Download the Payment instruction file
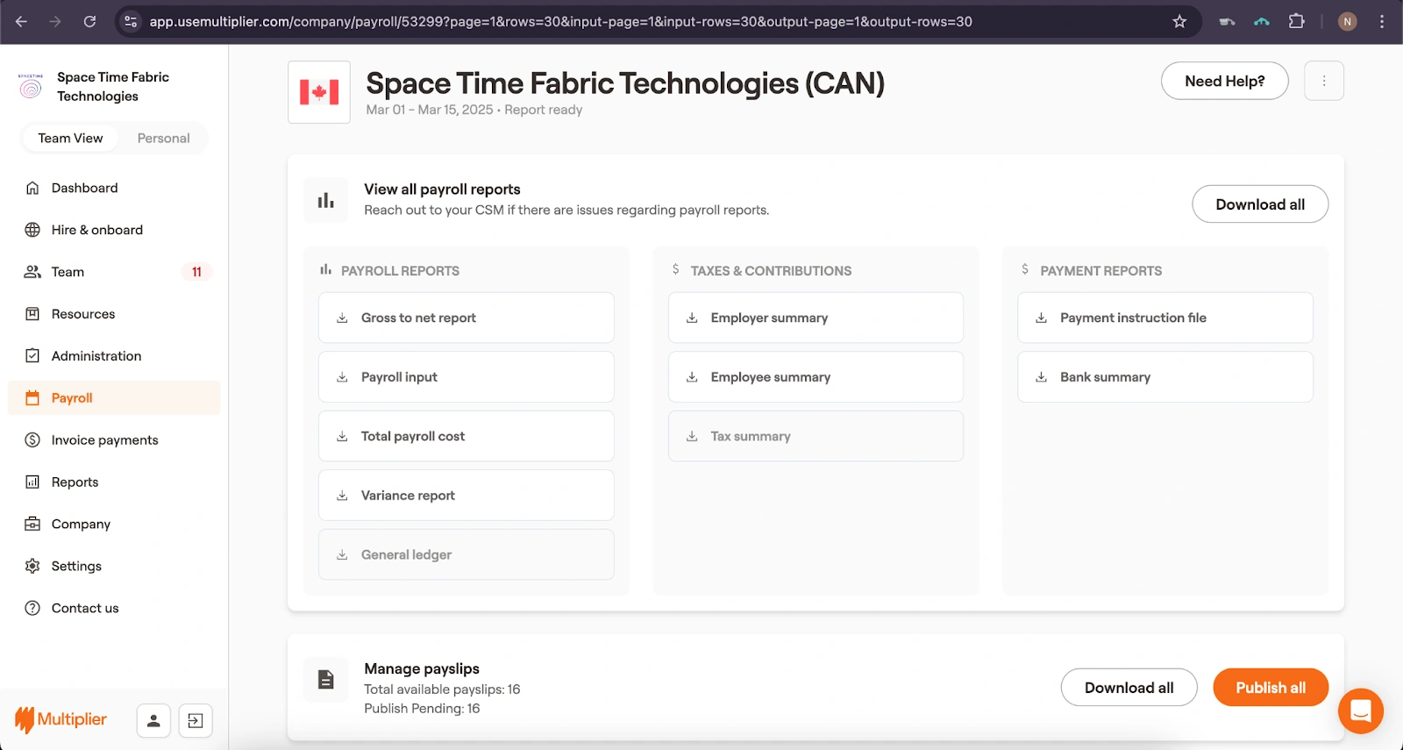This screenshot has width=1403, height=750. pos(1165,318)
